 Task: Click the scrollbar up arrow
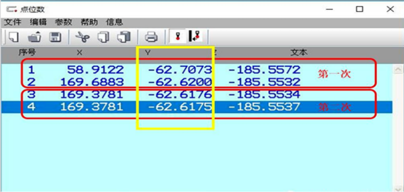click(x=398, y=69)
